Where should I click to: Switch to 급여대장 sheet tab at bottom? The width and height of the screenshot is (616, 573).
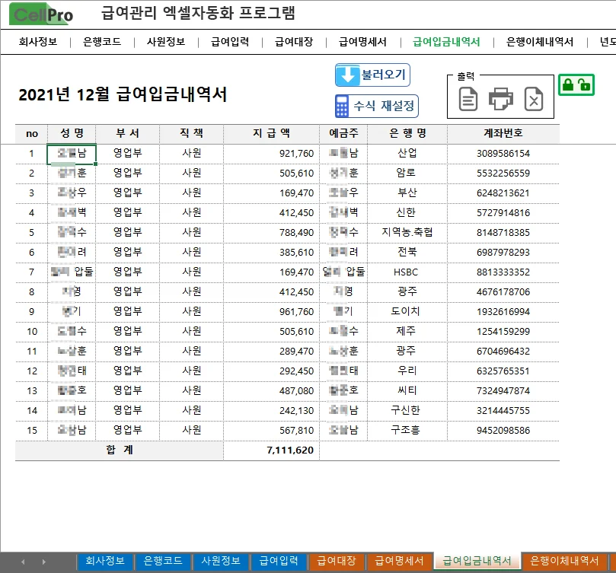[x=337, y=561]
